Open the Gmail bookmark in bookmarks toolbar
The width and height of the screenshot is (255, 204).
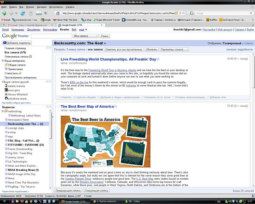6,20
